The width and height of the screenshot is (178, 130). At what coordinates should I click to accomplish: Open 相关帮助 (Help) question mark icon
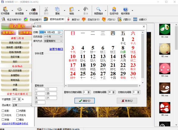tap(125, 10)
